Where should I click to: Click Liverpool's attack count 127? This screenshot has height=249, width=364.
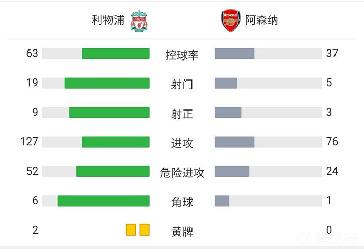pyautogui.click(x=30, y=142)
